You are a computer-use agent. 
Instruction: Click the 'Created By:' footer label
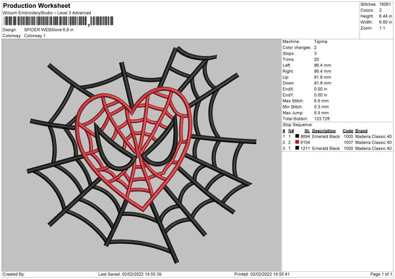[14, 274]
